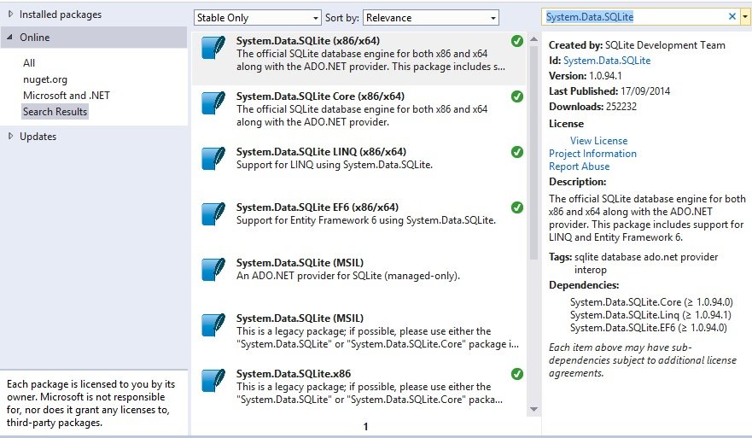Select the Search Results item
Viewport: 752px width, 438px height.
pos(55,112)
